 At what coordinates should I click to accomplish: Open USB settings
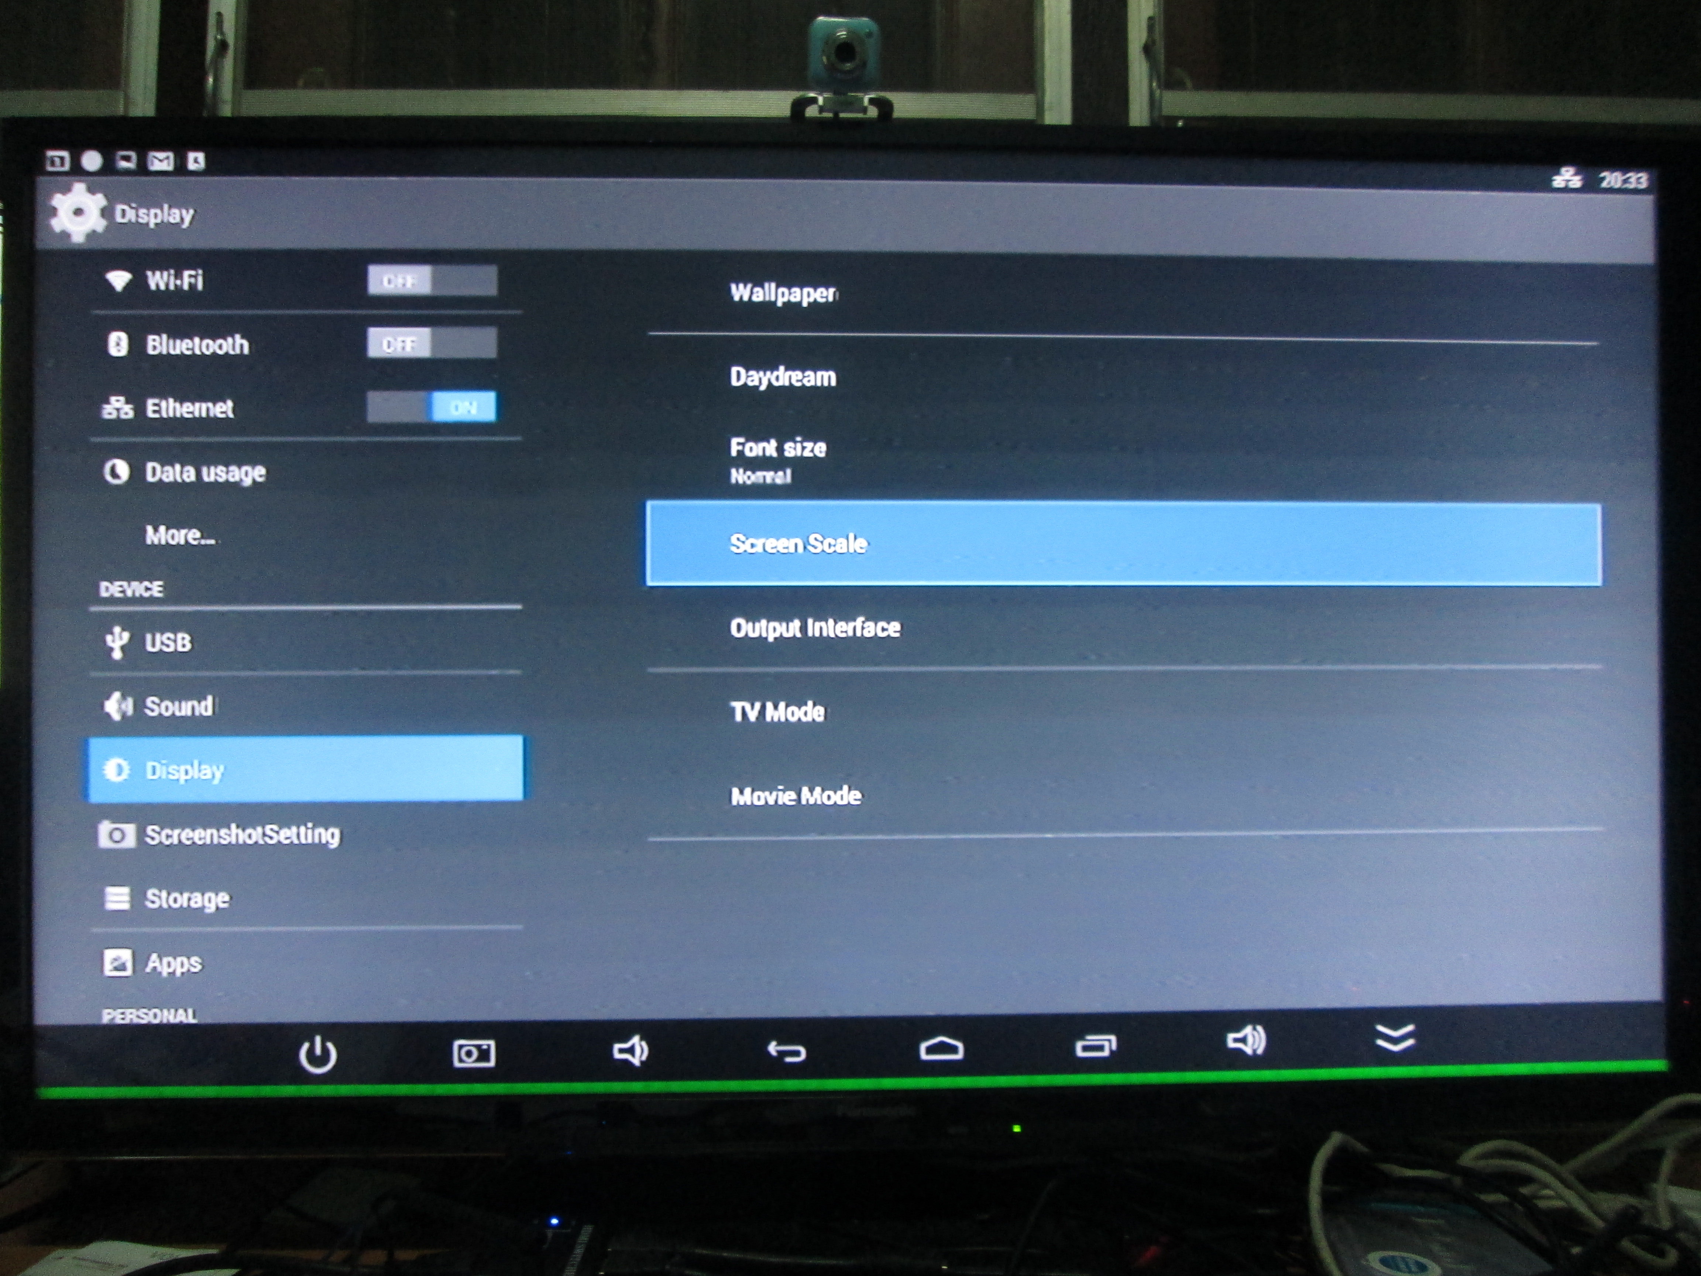point(305,642)
